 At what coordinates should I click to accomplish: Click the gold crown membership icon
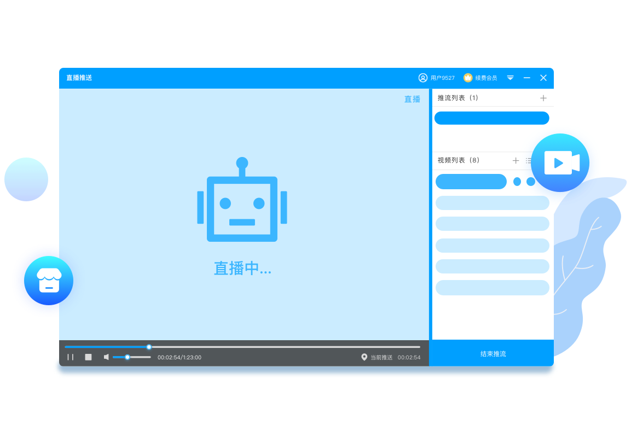pos(468,78)
